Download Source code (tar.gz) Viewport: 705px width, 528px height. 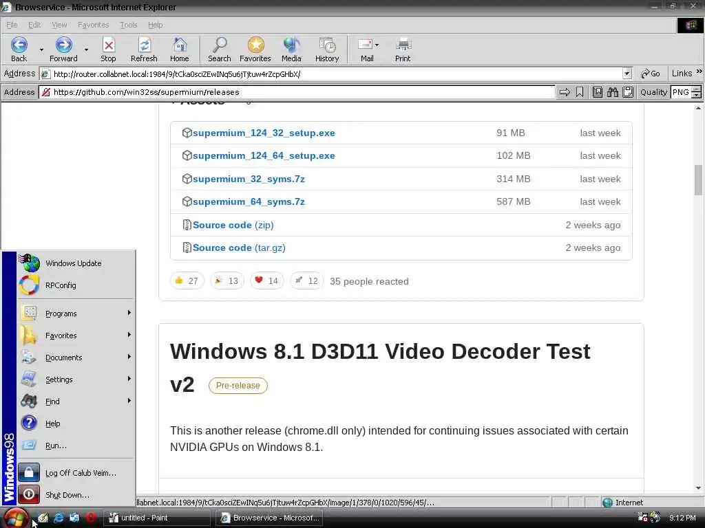[239, 247]
